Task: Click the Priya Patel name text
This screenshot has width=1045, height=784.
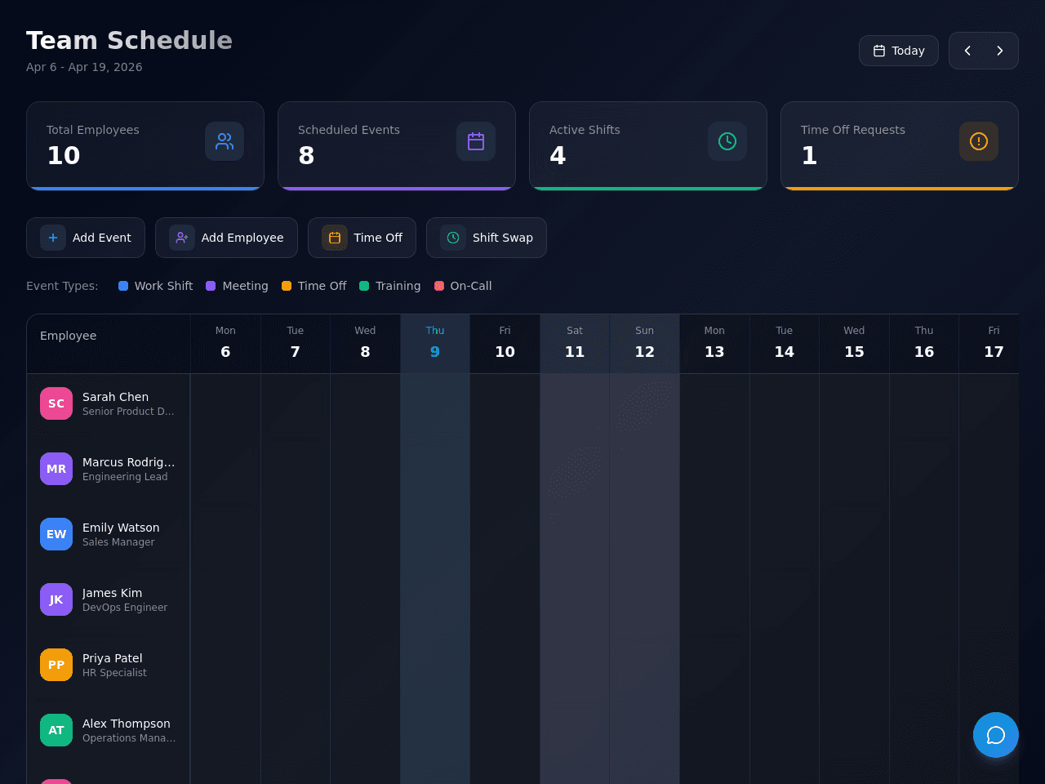Action: [113, 658]
